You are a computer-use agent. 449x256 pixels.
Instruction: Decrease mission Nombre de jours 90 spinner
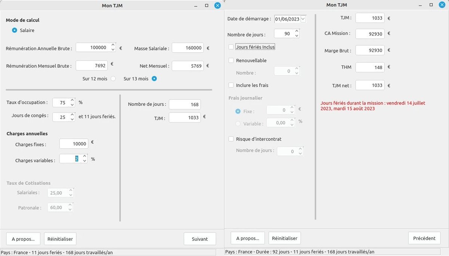(x=296, y=36)
